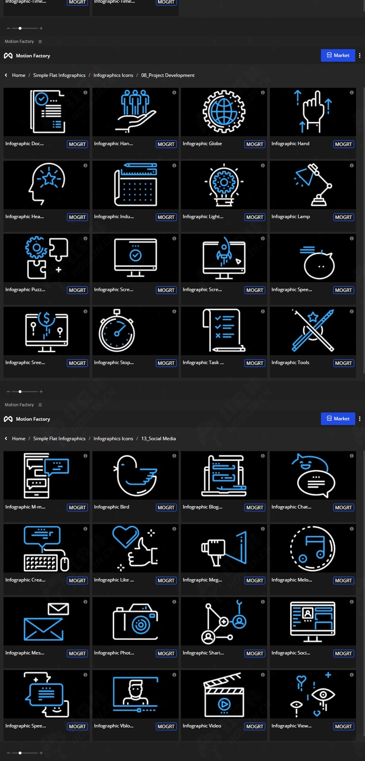The image size is (365, 761).
Task: Click the MOGRT badge on Infographic Bird
Action: 166,507
